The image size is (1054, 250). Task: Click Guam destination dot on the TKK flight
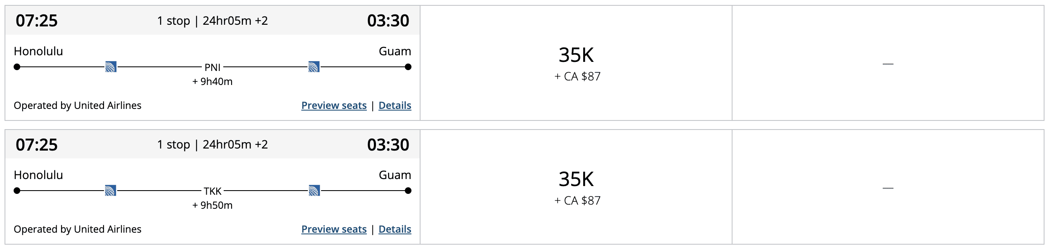pyautogui.click(x=408, y=191)
